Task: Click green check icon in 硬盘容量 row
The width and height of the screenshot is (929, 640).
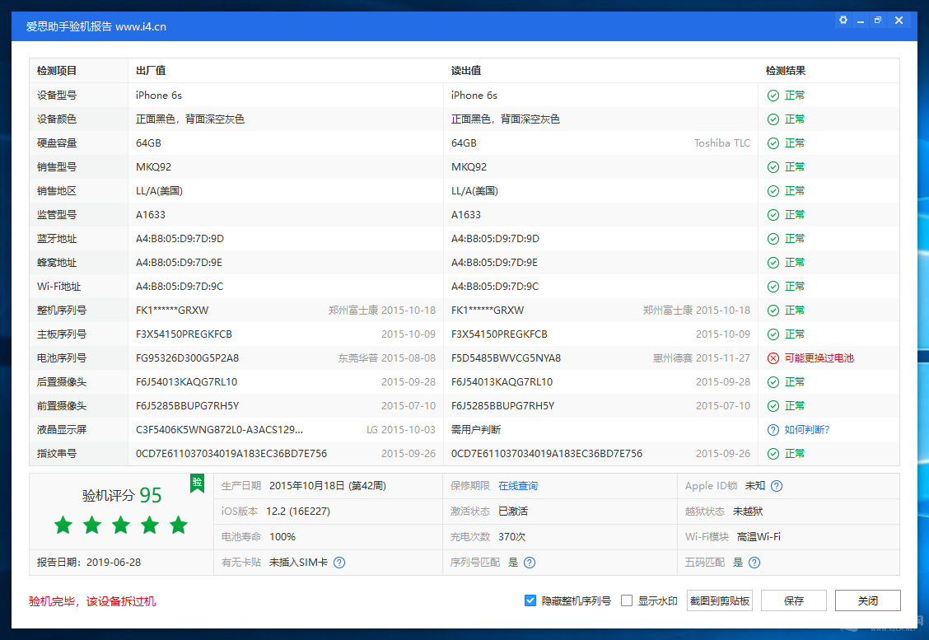Action: point(773,142)
